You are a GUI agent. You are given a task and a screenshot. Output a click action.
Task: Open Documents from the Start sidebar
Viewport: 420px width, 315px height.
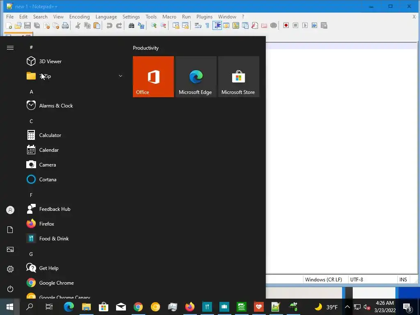tap(10, 230)
